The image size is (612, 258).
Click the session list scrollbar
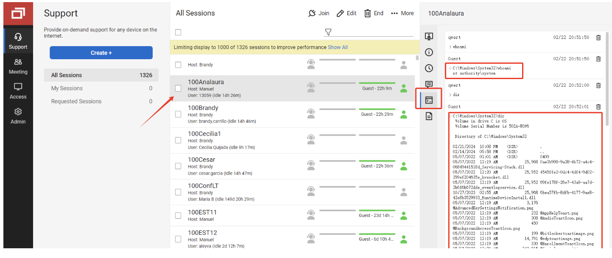tap(417, 58)
